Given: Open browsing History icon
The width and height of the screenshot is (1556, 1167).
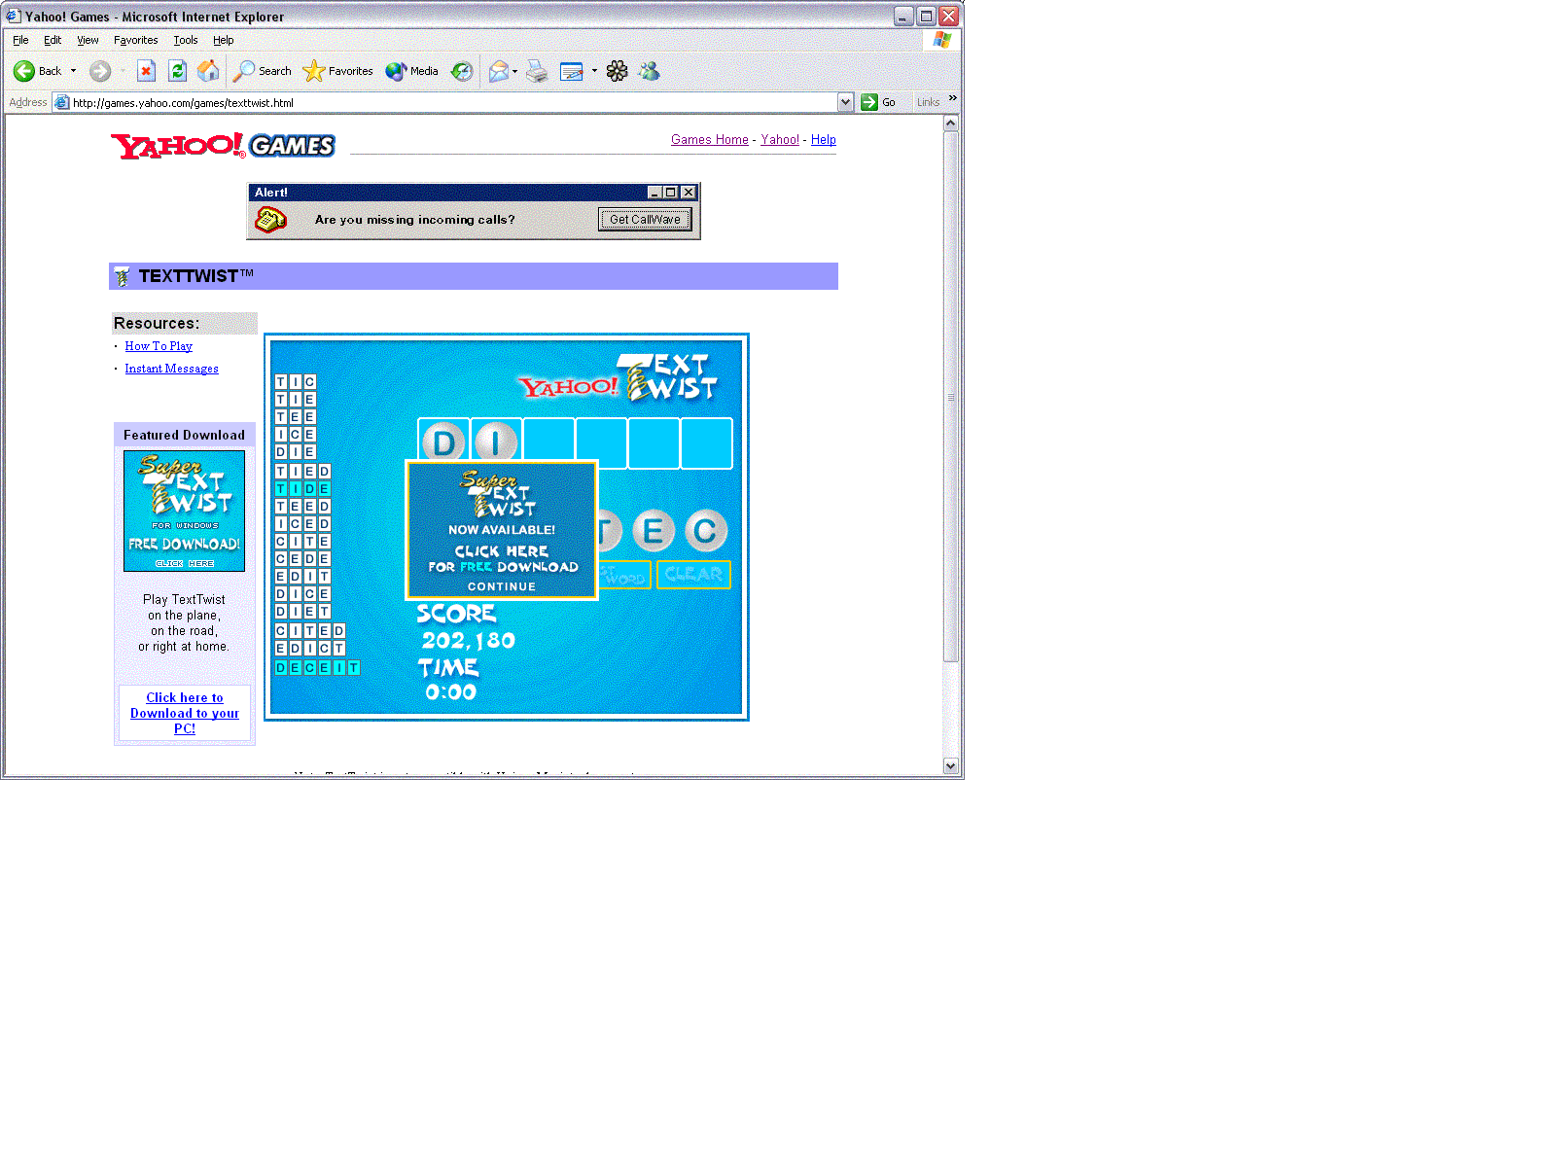Looking at the screenshot, I should click(x=462, y=71).
